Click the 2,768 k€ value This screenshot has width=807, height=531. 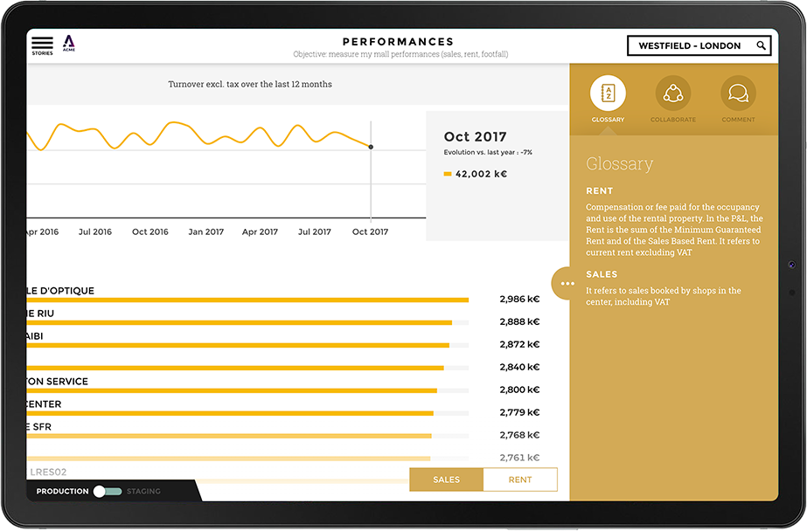point(519,435)
